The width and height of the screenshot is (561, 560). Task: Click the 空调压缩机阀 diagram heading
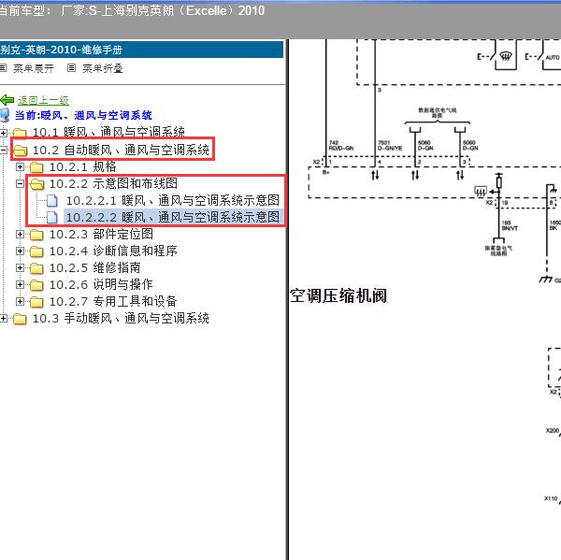(x=338, y=296)
